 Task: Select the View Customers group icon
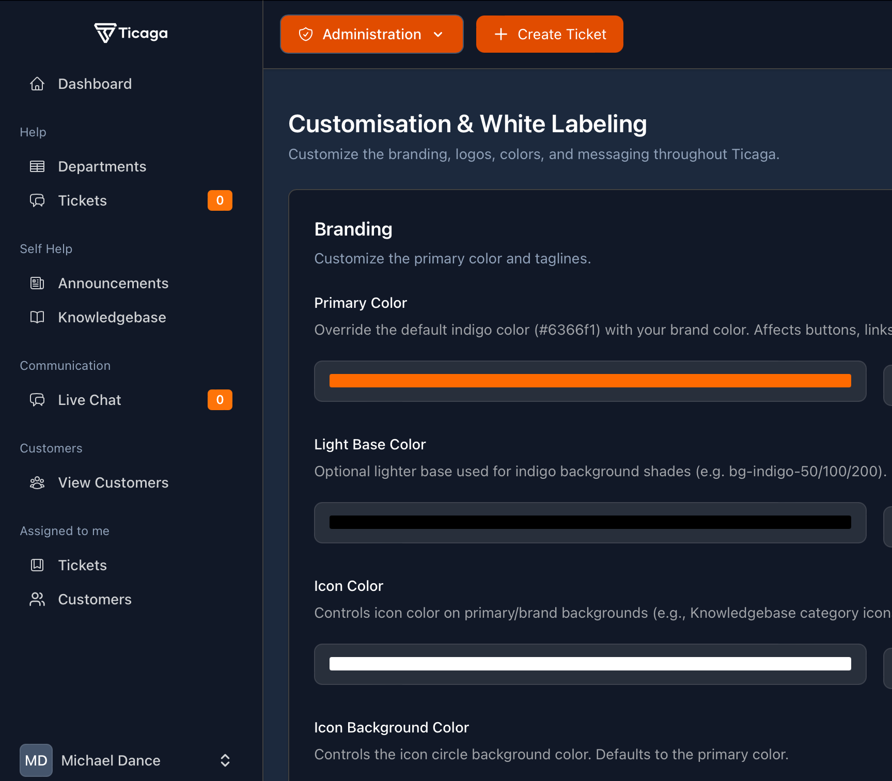point(37,482)
